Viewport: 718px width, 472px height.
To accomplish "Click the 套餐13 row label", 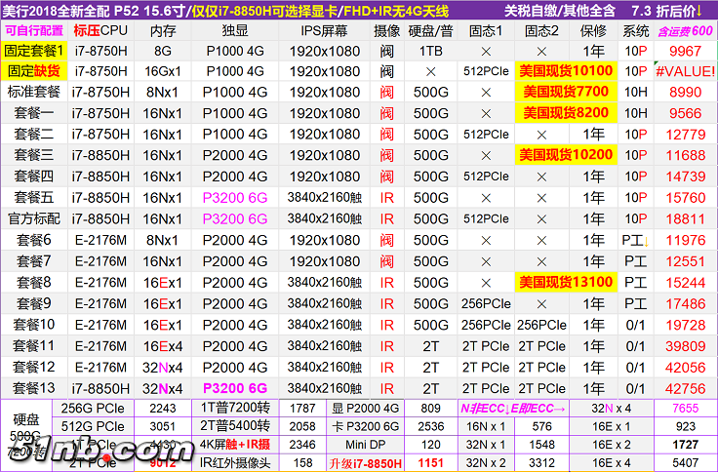I will pos(34,388).
